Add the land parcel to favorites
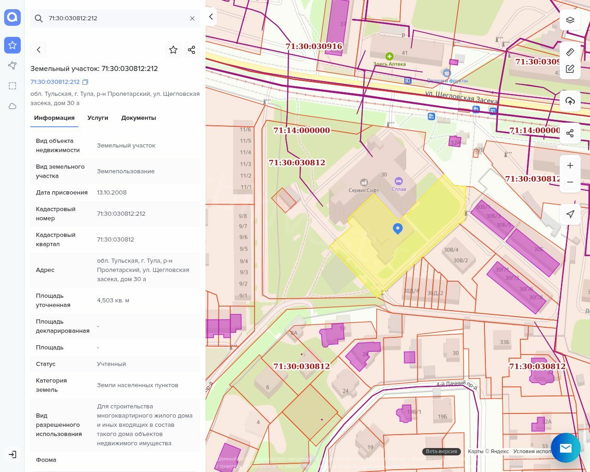Screen dimensions: 590x472 173,50
